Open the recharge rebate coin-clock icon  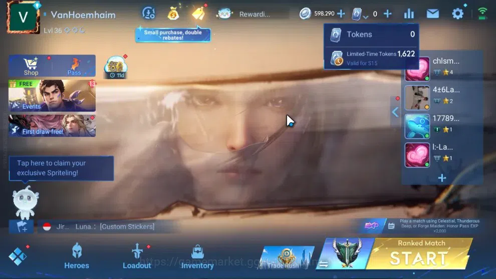click(x=149, y=14)
